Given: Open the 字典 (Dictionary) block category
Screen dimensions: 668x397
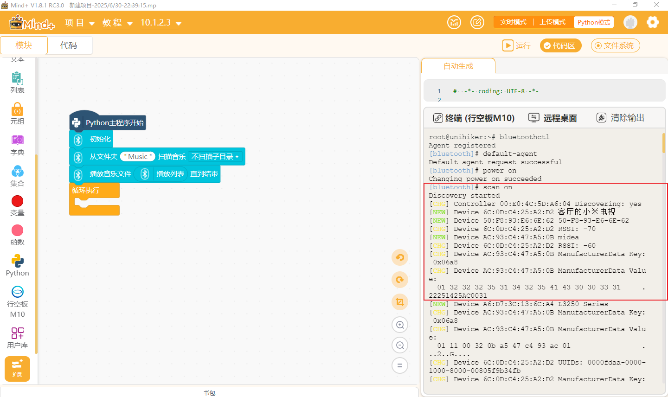Looking at the screenshot, I should pyautogui.click(x=17, y=145).
